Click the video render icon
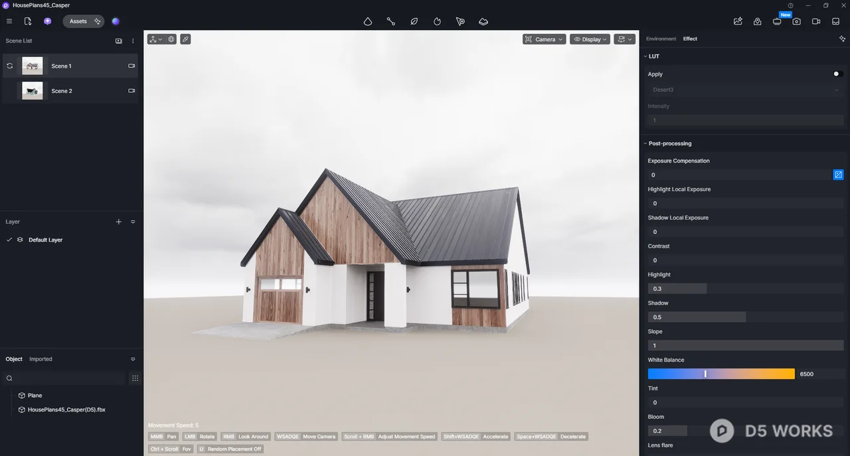This screenshot has width=850, height=456. pos(816,21)
